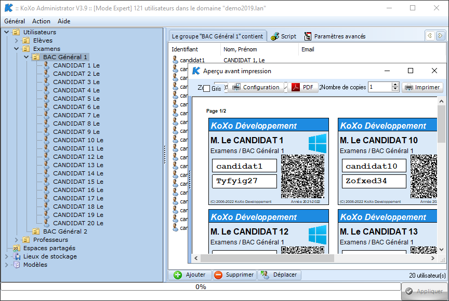The height and width of the screenshot is (301, 449).
Task: Toggle the Gris checkbox
Action: tap(206, 88)
